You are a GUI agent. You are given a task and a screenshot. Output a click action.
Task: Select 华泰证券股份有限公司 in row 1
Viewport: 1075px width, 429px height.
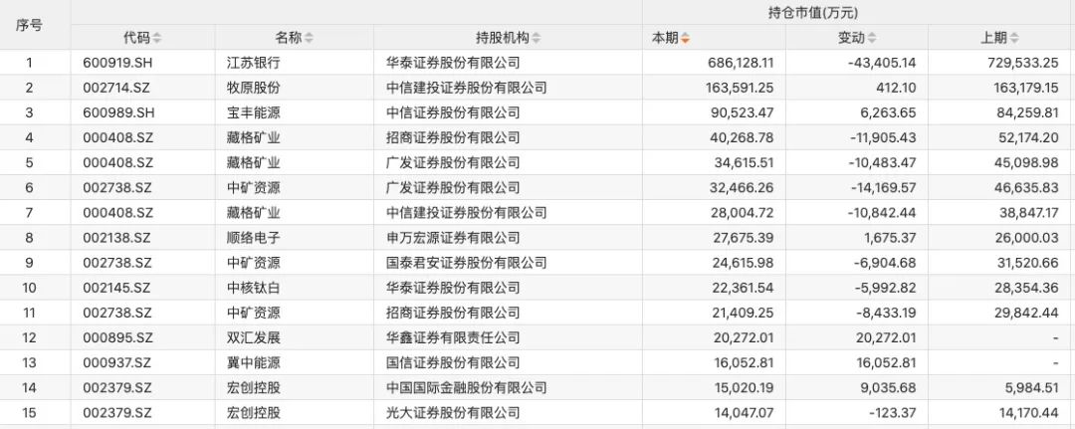[453, 63]
